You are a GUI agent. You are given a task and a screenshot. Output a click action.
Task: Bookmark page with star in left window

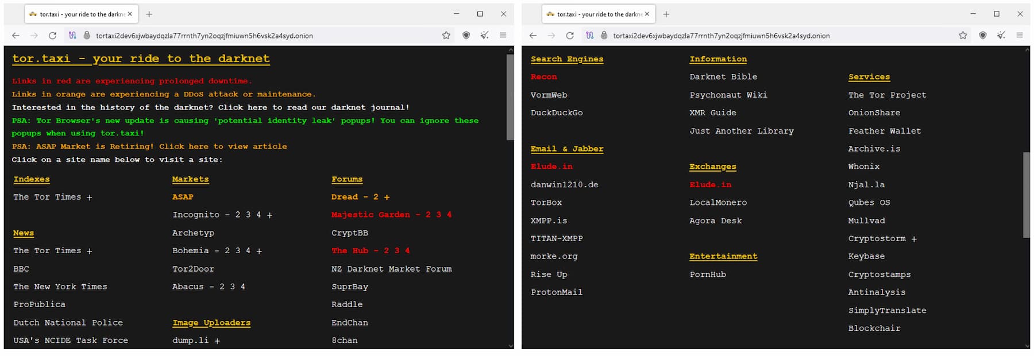tap(446, 36)
